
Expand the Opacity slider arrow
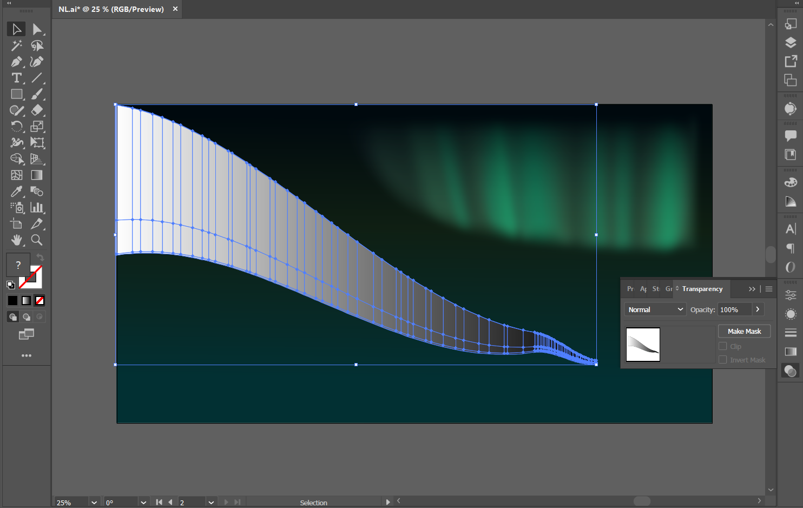pyautogui.click(x=758, y=309)
